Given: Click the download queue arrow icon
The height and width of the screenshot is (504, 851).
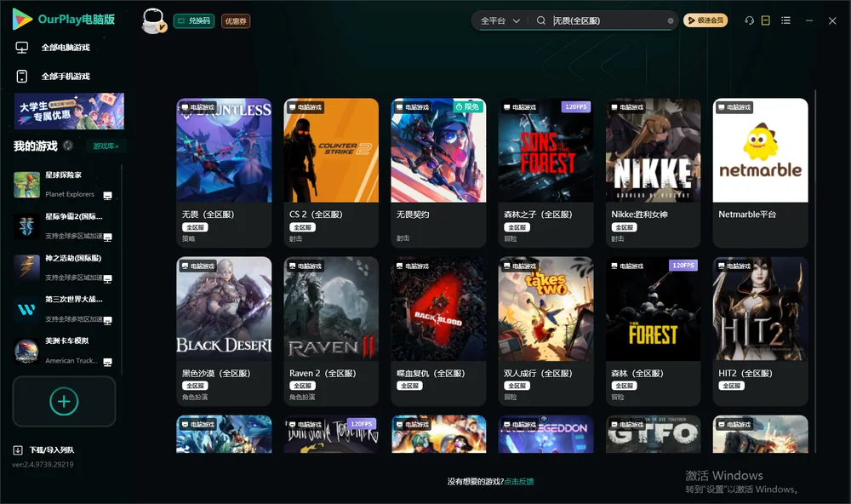Looking at the screenshot, I should (18, 450).
